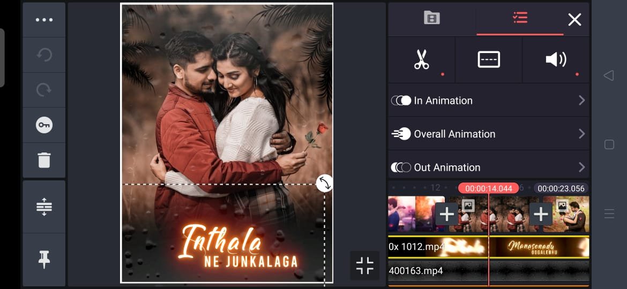This screenshot has height=289, width=627.
Task: Tap the pin icon in sidebar
Action: coord(44,260)
